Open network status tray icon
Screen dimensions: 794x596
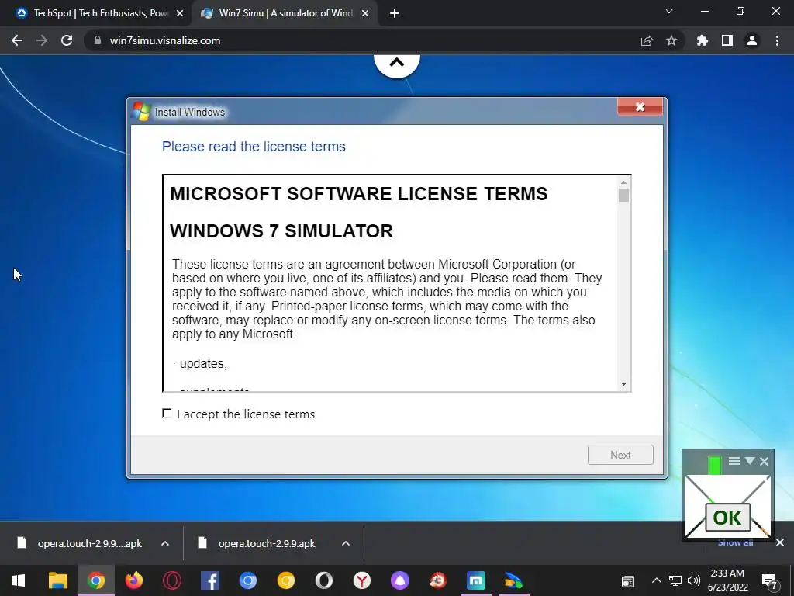[x=675, y=580]
